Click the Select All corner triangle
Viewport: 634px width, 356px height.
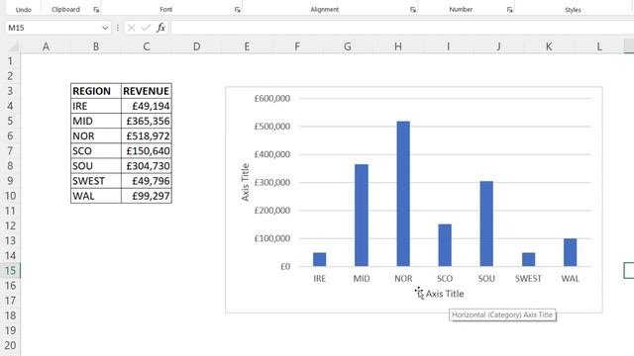pyautogui.click(x=13, y=46)
